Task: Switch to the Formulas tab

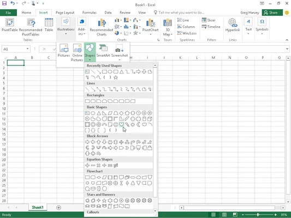Action: coord(90,13)
